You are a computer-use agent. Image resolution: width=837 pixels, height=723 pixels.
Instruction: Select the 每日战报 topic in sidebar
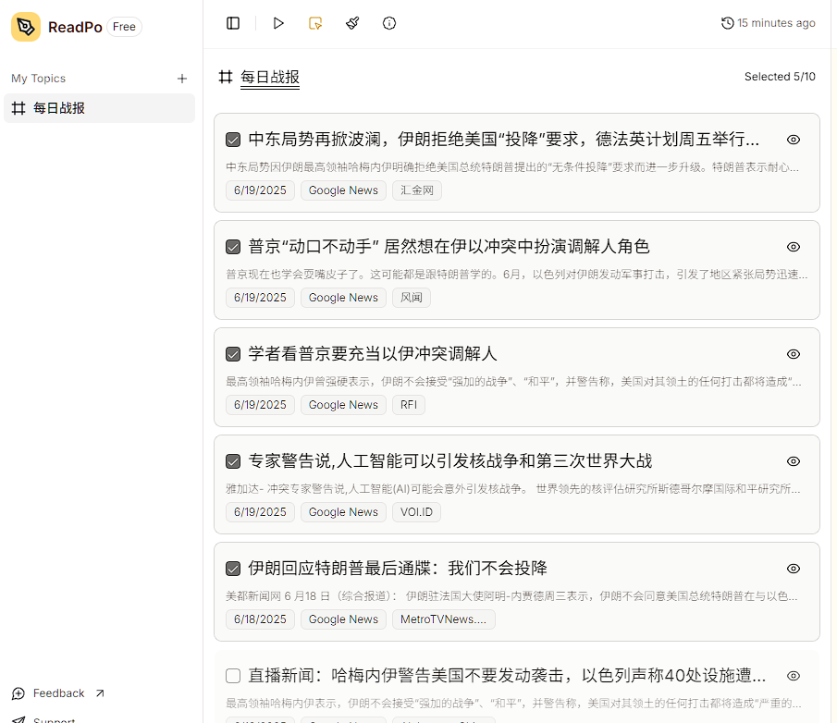click(59, 108)
